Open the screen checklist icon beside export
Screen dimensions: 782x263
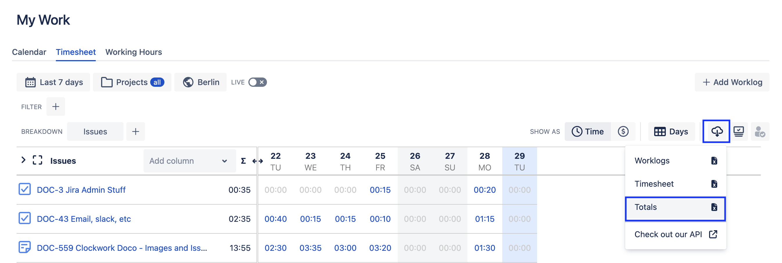(738, 131)
